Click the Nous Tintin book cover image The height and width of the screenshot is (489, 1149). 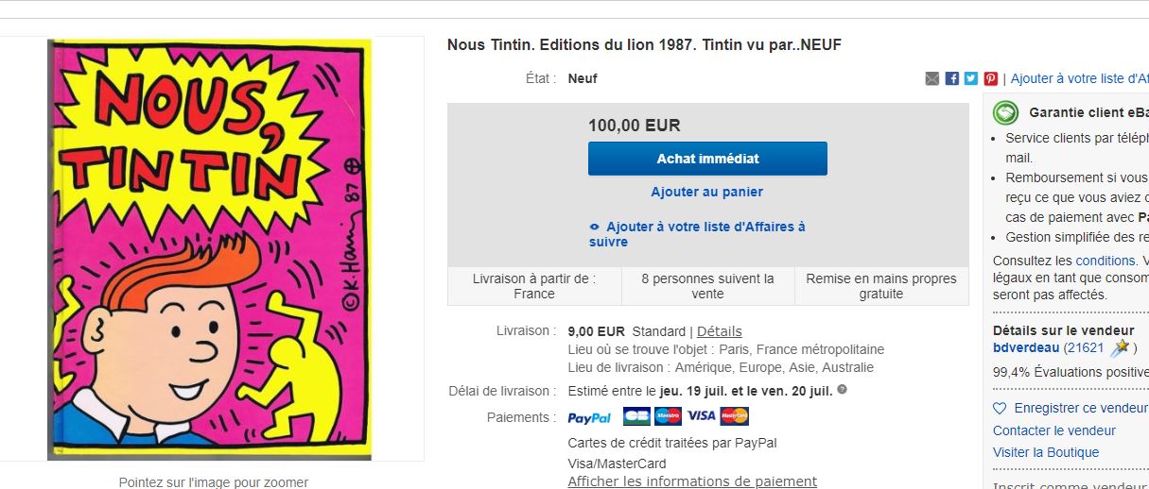click(x=209, y=249)
